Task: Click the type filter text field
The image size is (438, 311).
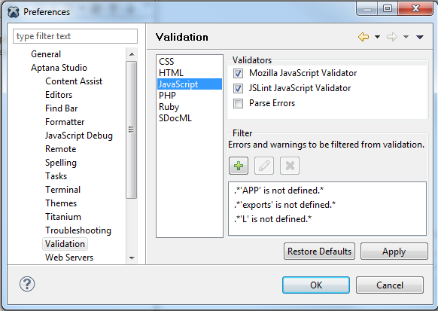Action: pyautogui.click(x=75, y=36)
